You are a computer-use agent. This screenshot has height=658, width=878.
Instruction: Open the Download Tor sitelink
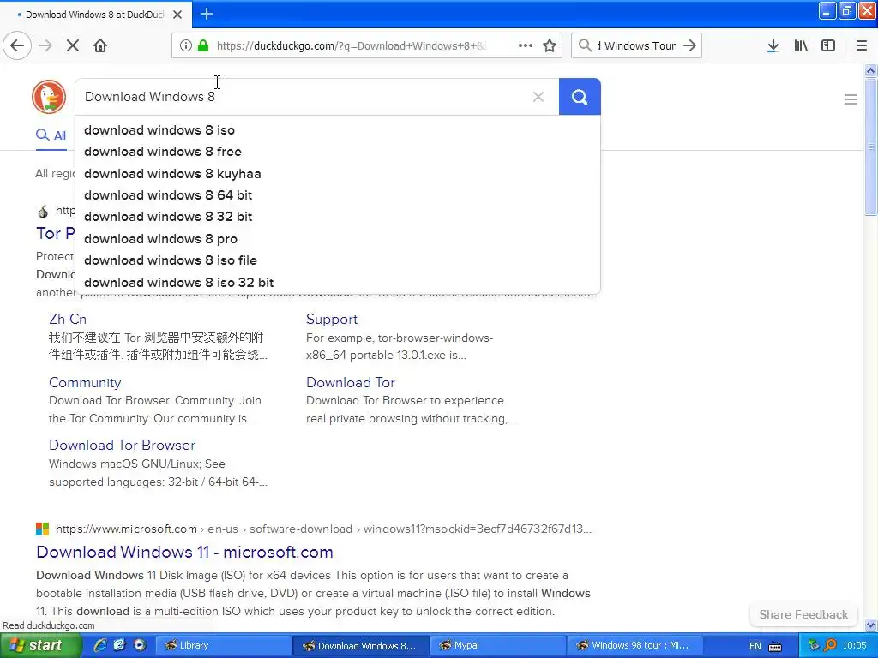pos(351,382)
